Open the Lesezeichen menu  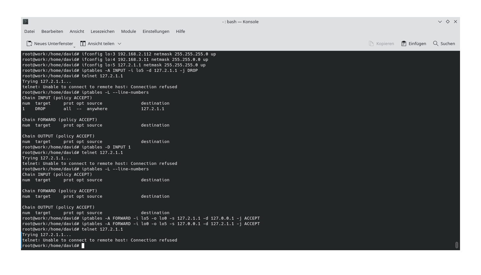tap(102, 31)
